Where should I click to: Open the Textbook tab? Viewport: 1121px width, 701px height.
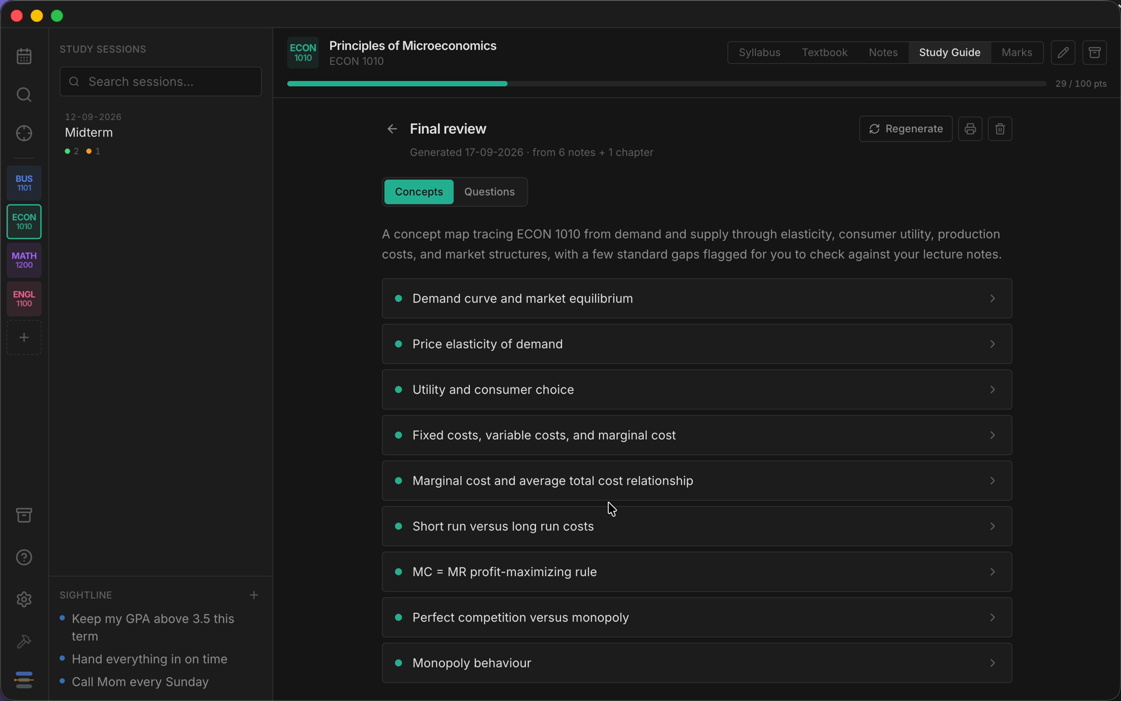point(824,53)
